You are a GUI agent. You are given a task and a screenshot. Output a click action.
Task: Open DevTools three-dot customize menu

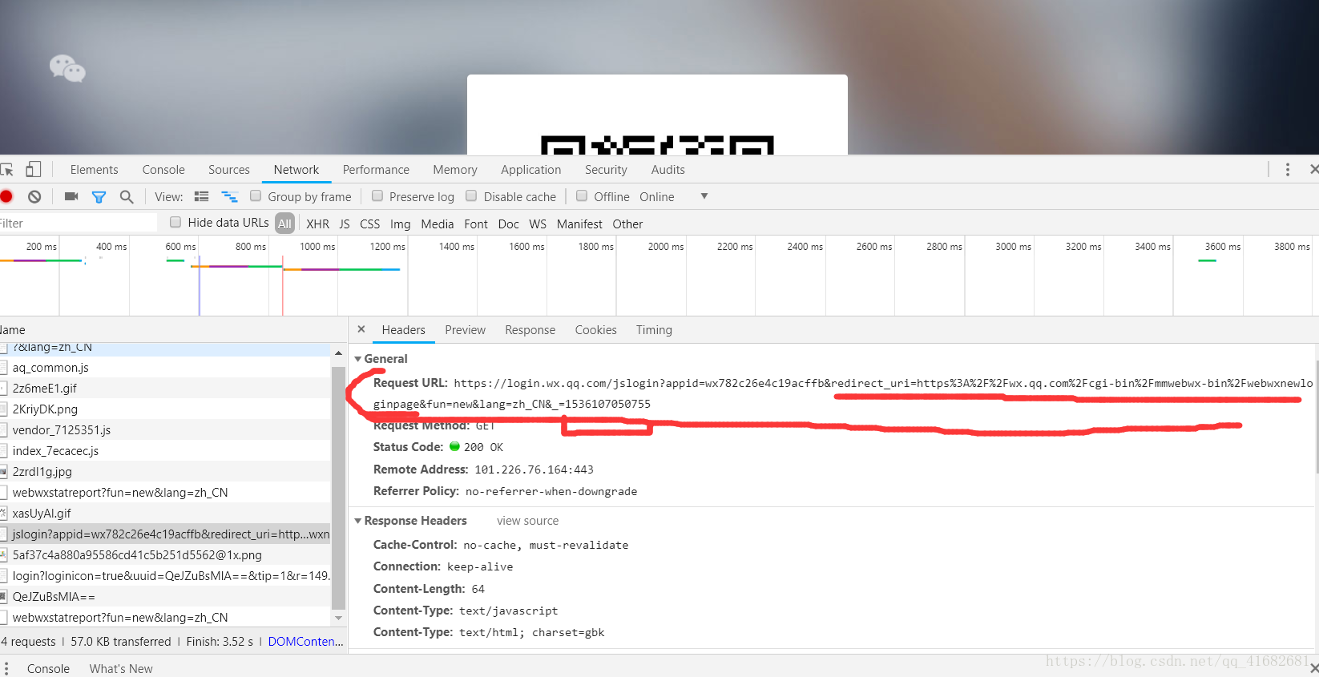(1288, 170)
